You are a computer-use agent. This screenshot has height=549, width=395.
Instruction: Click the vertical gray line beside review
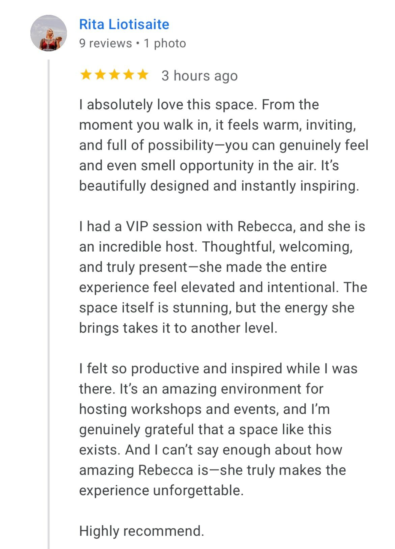coord(49,305)
